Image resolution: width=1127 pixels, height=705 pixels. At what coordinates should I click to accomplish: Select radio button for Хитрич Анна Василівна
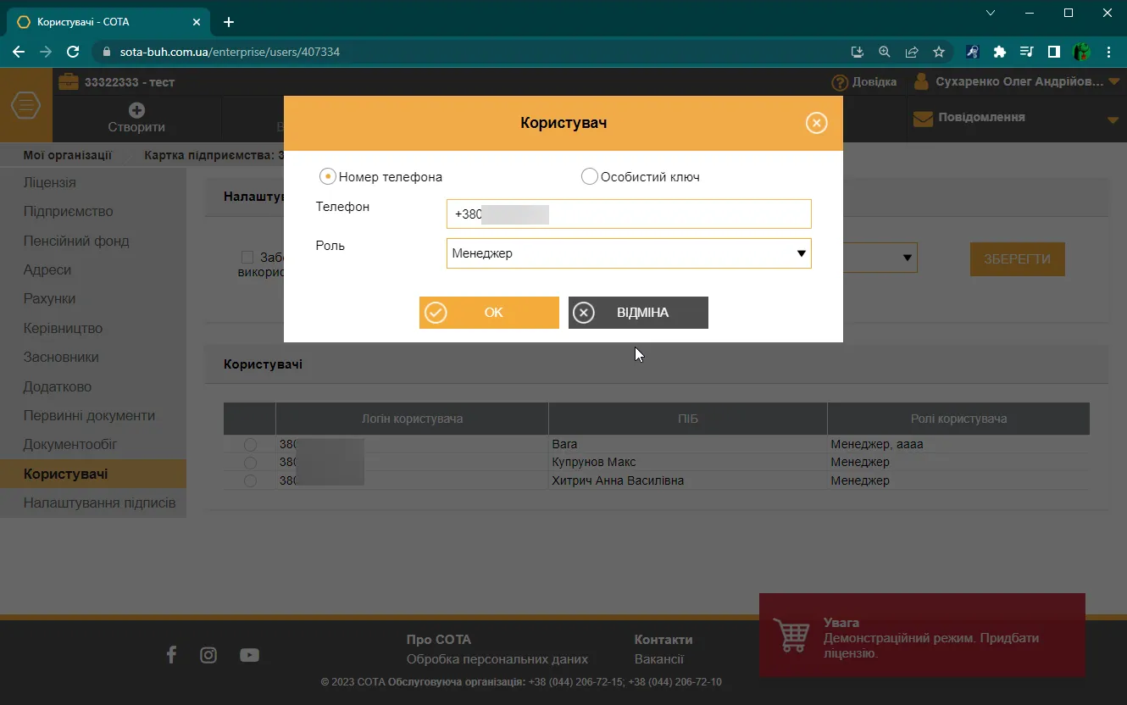250,480
